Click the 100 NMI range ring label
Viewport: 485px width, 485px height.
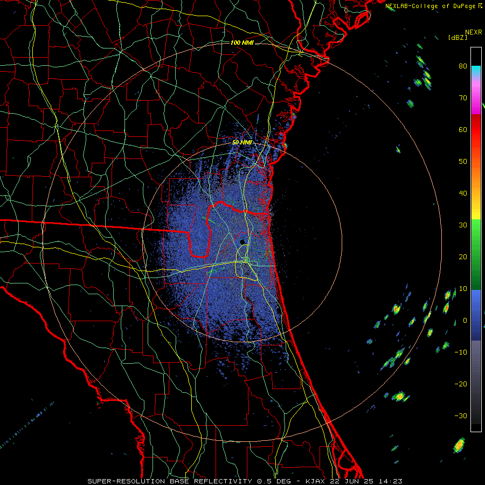(x=242, y=43)
